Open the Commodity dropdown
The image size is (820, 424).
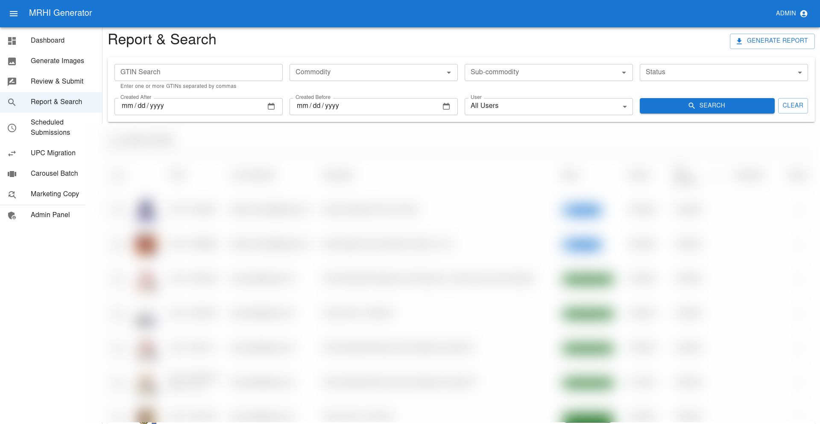point(450,72)
